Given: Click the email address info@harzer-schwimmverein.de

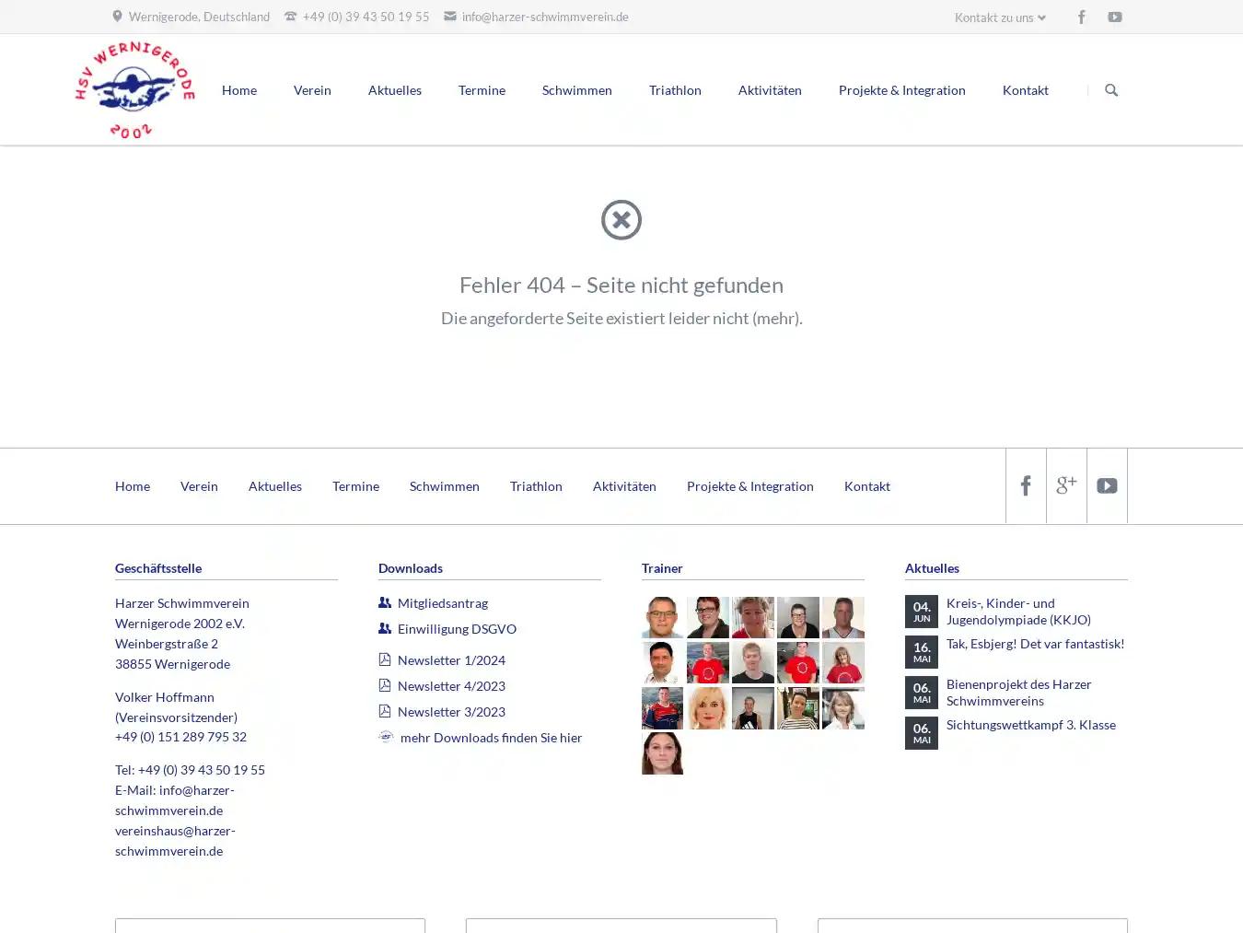Looking at the screenshot, I should click(545, 17).
